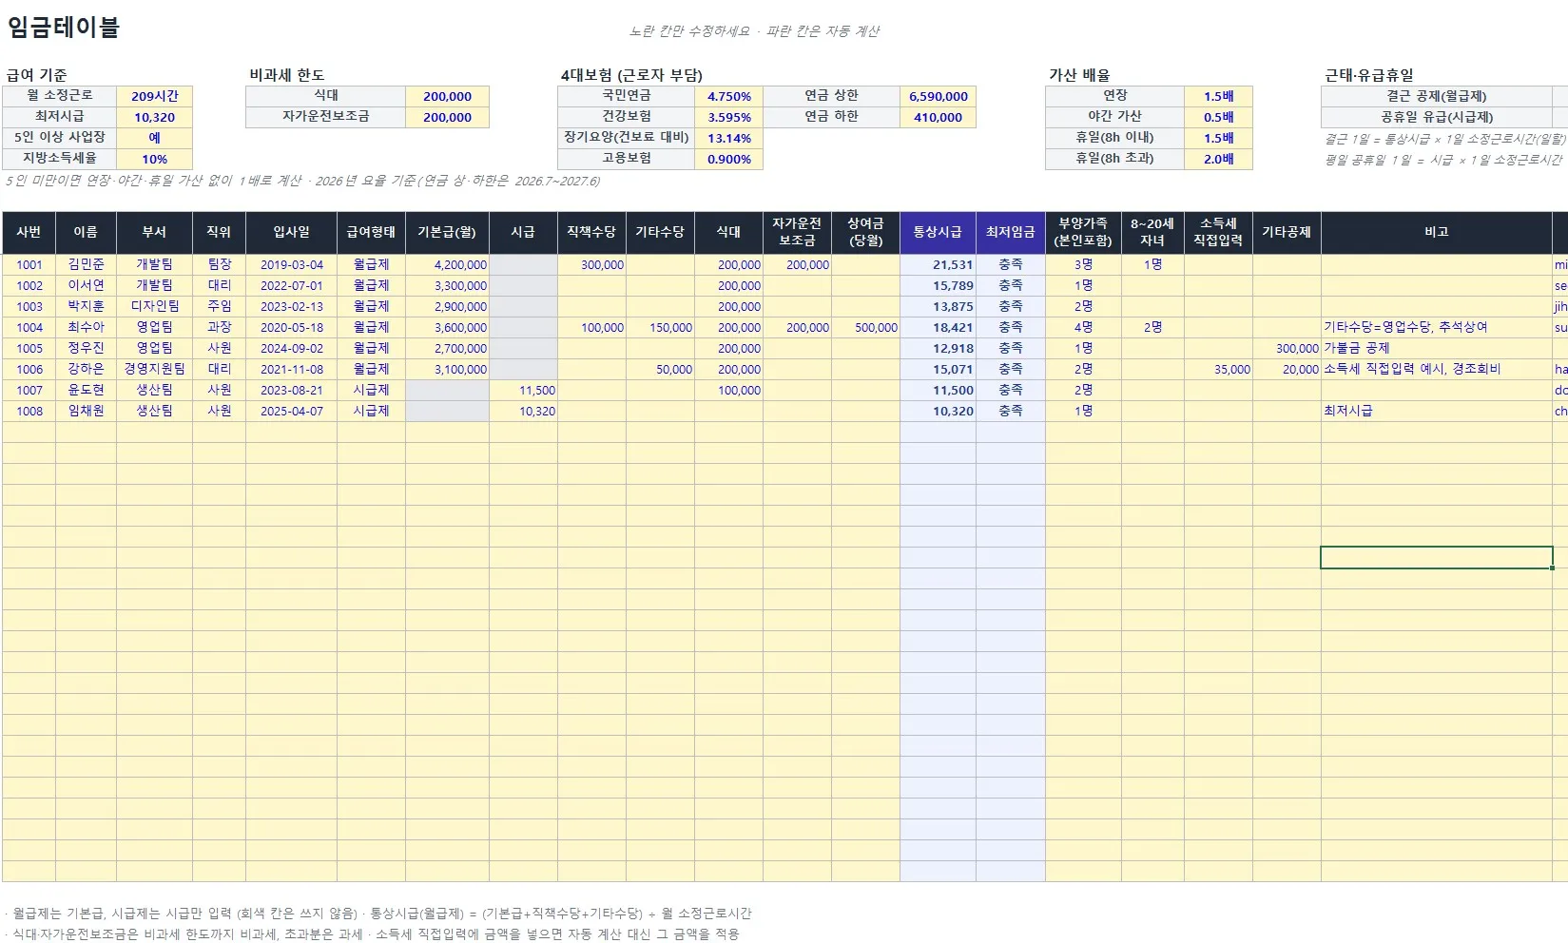Select the 고용보험 rate 0.900%
The image size is (1568, 943).
[728, 159]
